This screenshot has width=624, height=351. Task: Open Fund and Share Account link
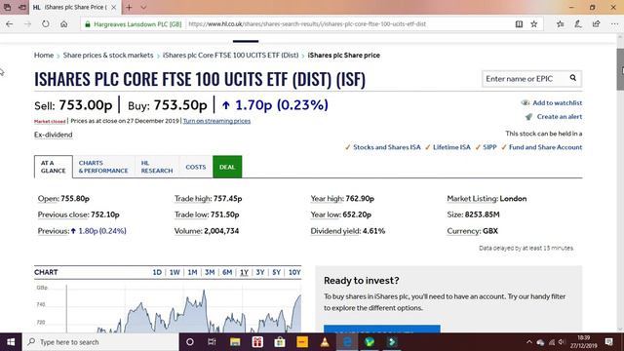(546, 147)
